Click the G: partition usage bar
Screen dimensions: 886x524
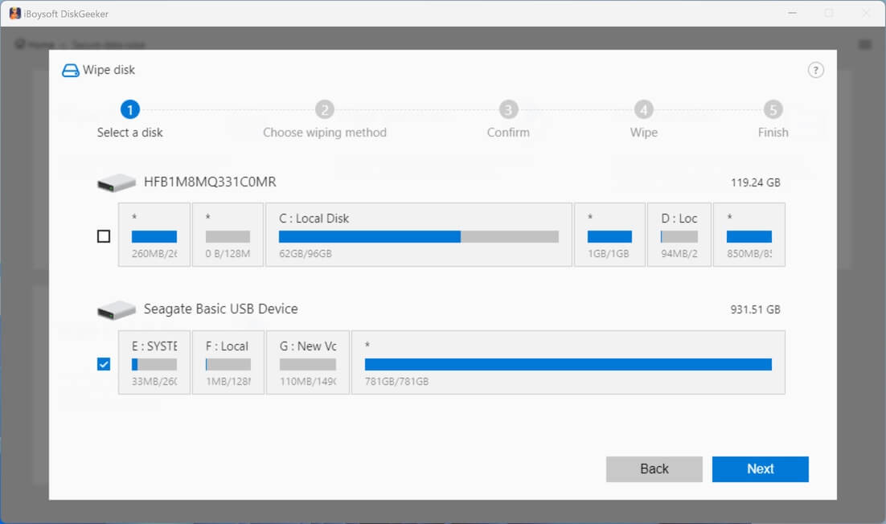tap(308, 364)
